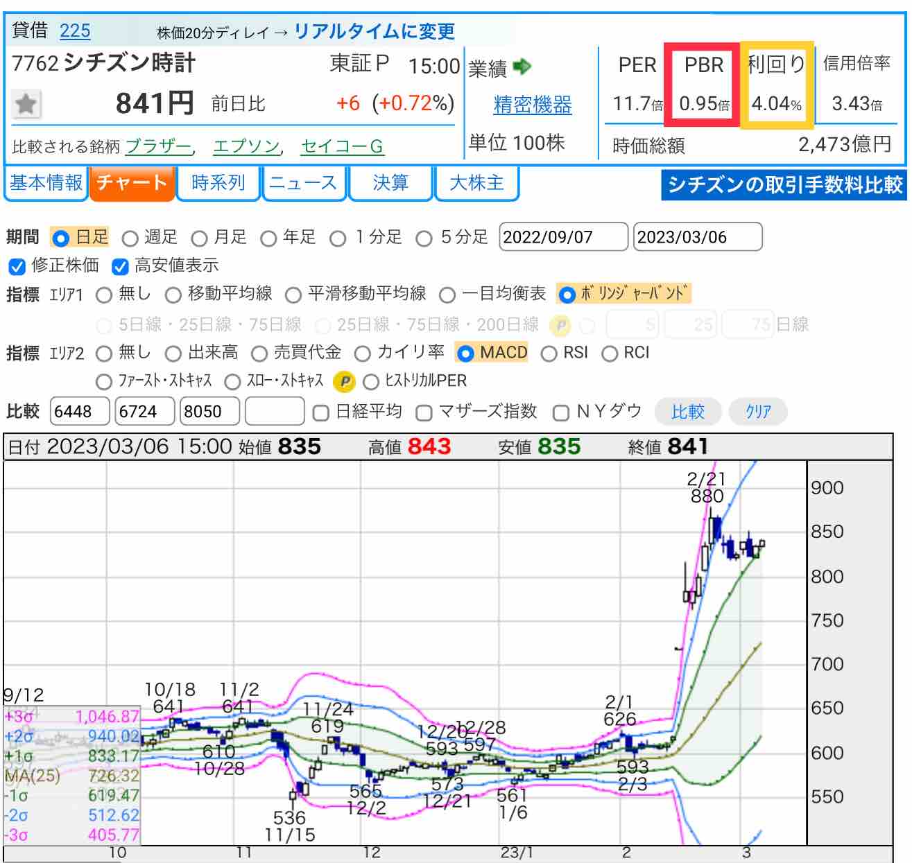912x863 pixels.
Task: Select the 平滑移動平均線 indicator
Action: click(x=293, y=295)
